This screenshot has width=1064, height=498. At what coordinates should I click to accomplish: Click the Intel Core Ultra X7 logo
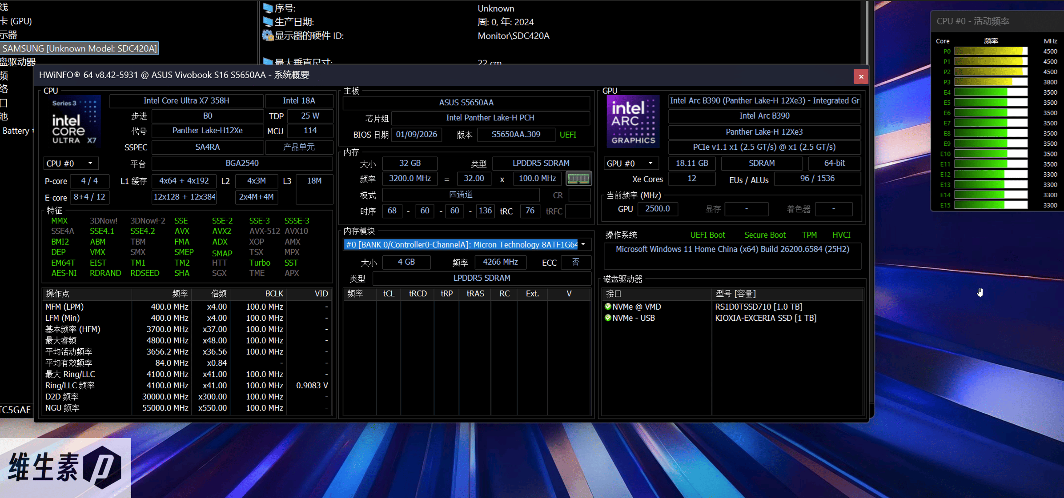tap(74, 121)
